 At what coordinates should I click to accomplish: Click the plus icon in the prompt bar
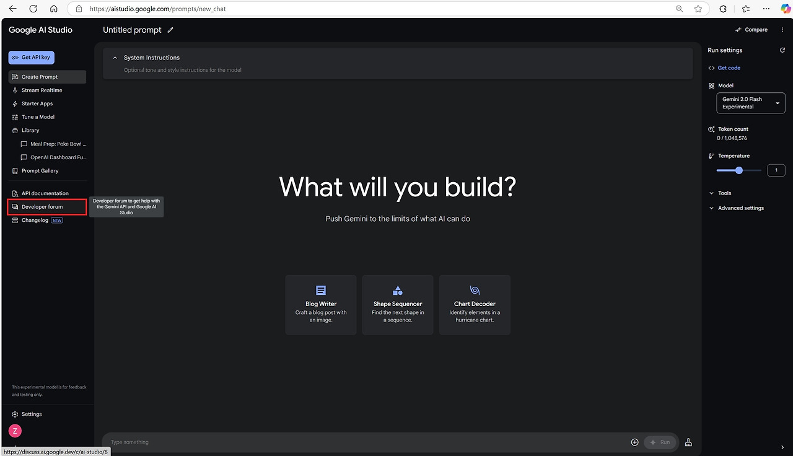pyautogui.click(x=634, y=442)
